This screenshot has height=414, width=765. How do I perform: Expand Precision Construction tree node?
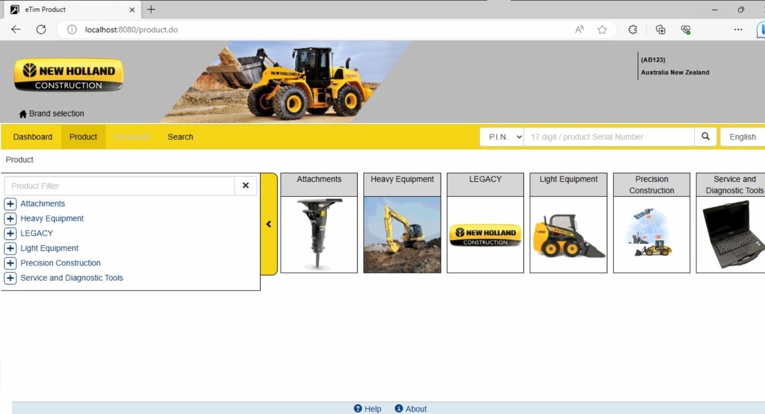click(x=10, y=263)
